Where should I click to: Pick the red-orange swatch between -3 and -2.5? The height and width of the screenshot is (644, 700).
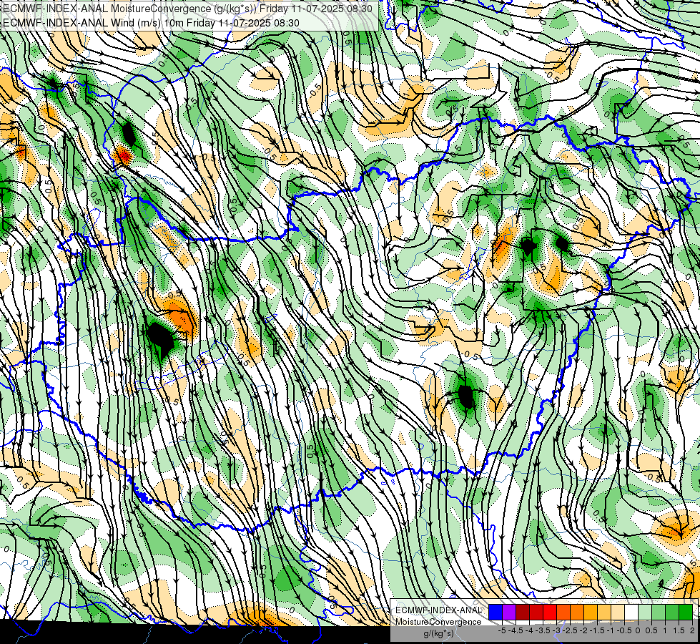563,612
